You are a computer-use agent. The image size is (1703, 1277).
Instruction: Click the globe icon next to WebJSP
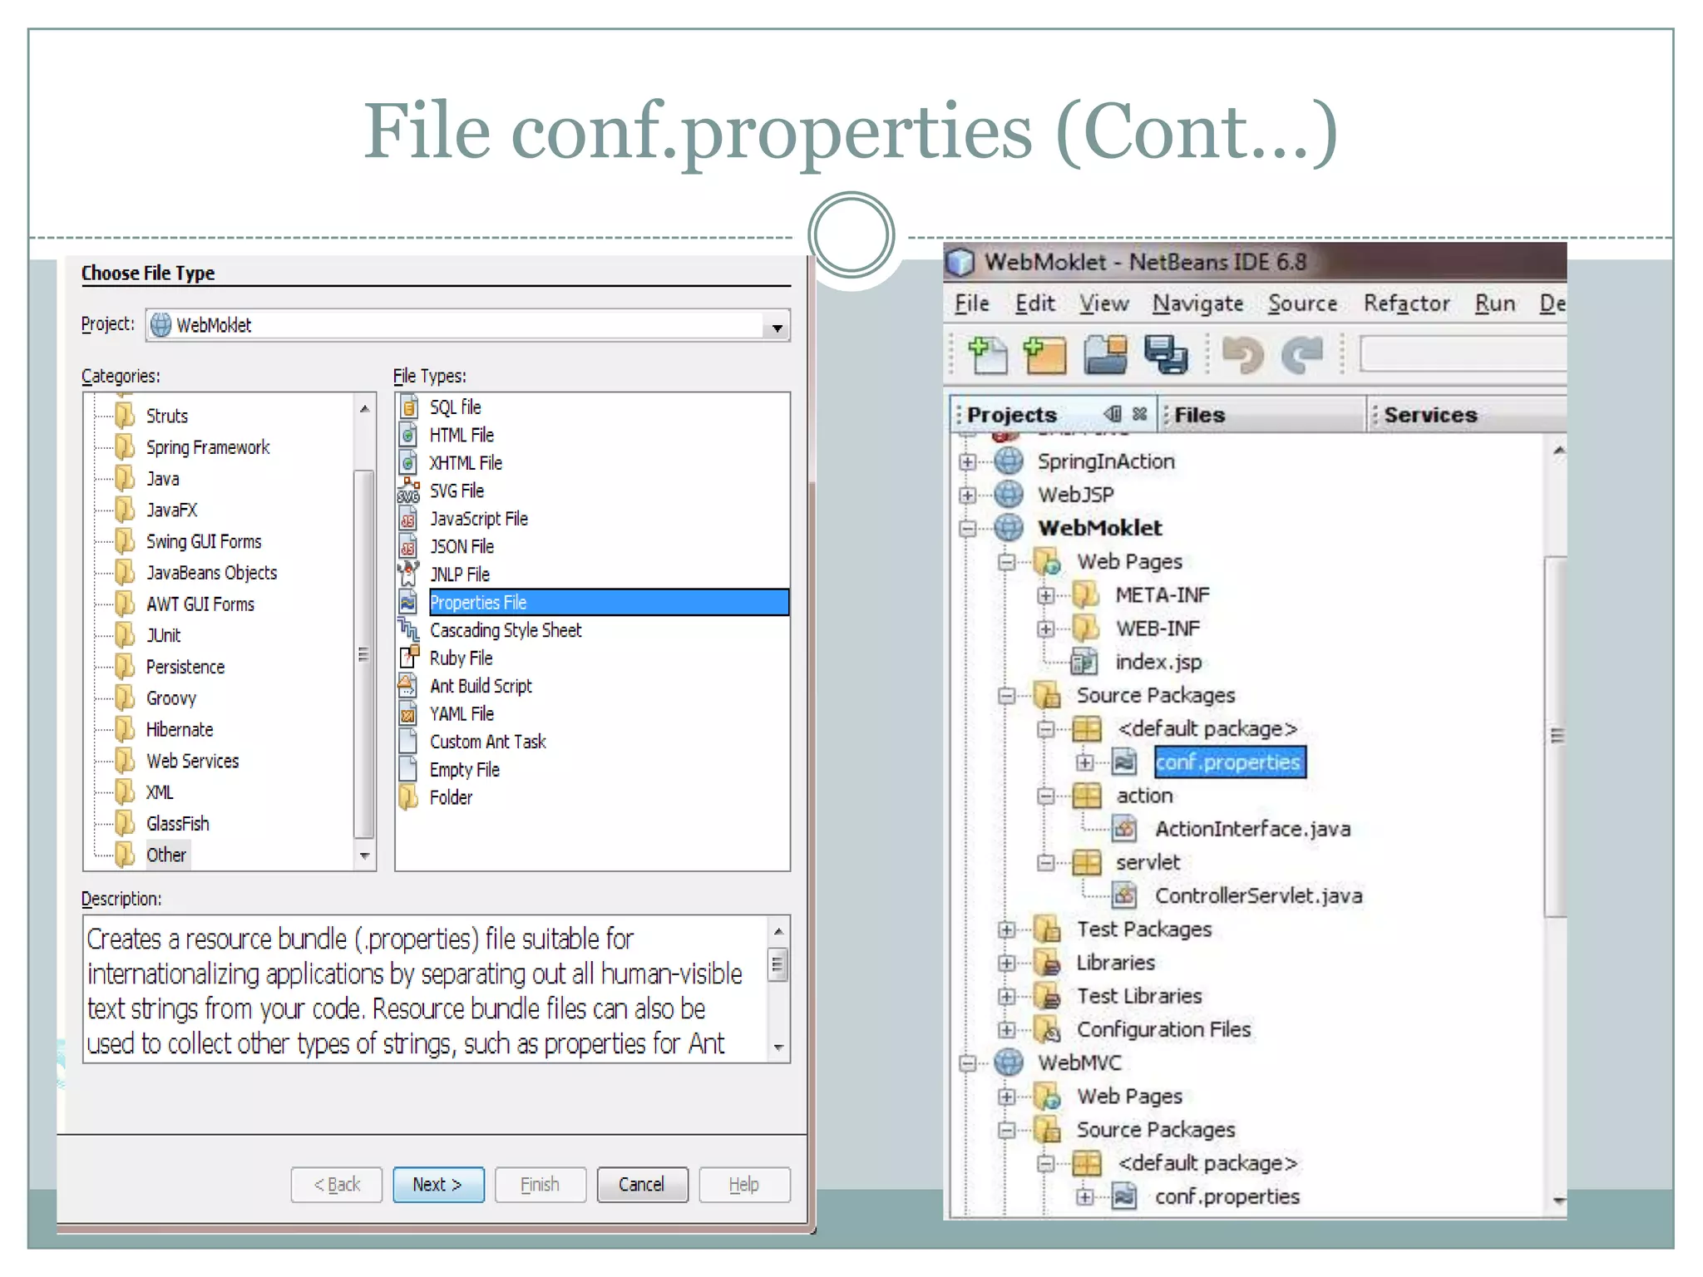pyautogui.click(x=1009, y=494)
